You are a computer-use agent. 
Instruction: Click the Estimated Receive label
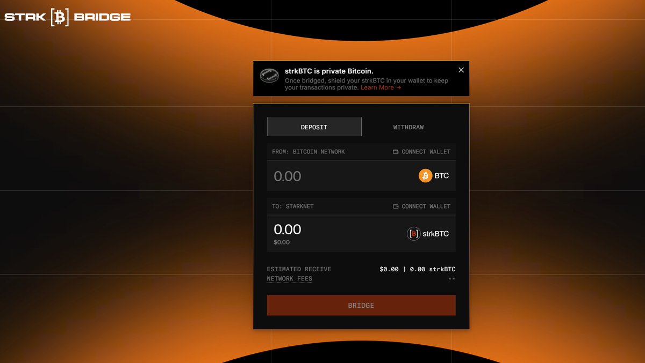(x=299, y=269)
